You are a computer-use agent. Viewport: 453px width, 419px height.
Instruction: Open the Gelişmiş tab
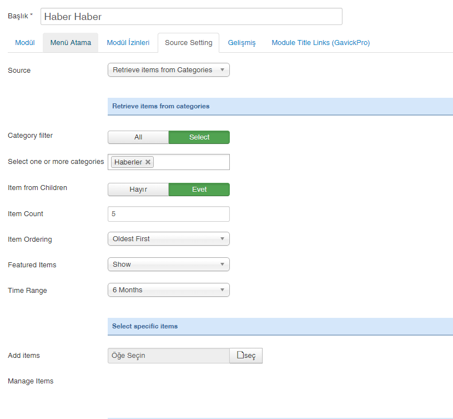coord(242,43)
